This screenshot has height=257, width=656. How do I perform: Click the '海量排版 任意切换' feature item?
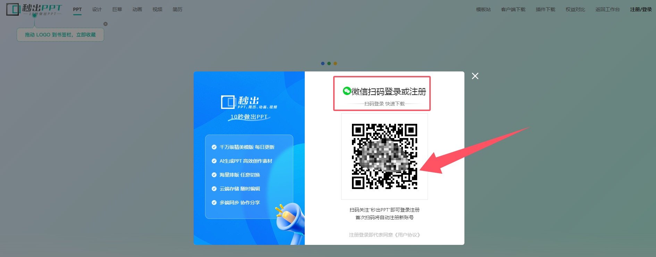pos(236,175)
